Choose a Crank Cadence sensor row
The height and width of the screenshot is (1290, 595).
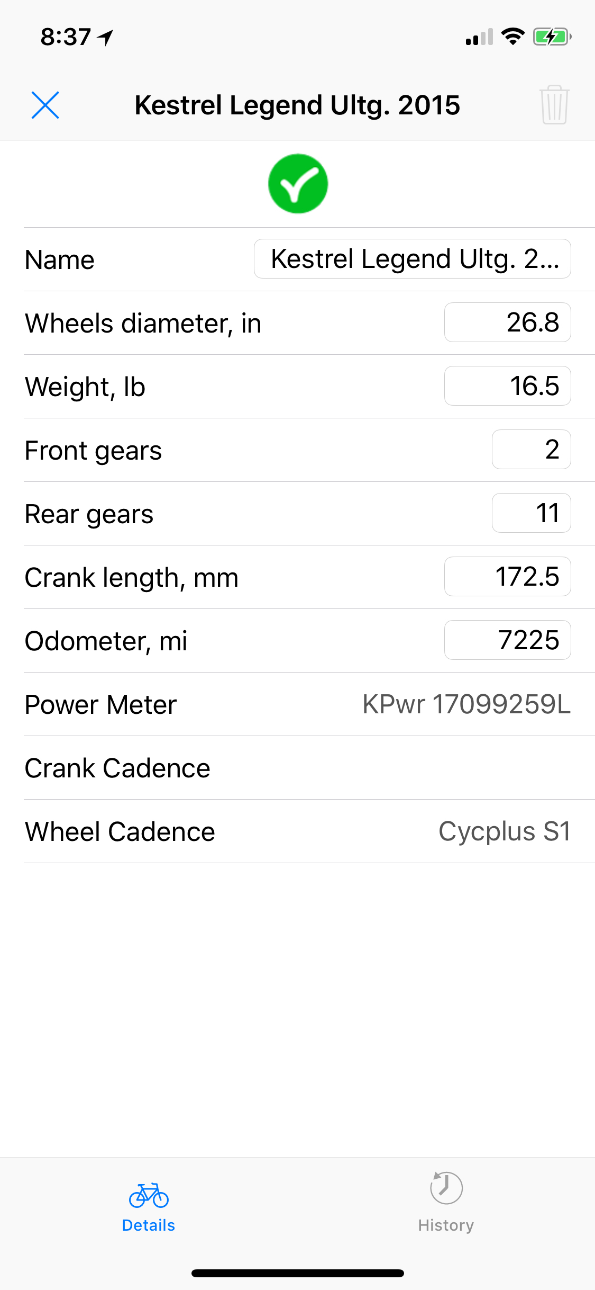pyautogui.click(x=298, y=768)
